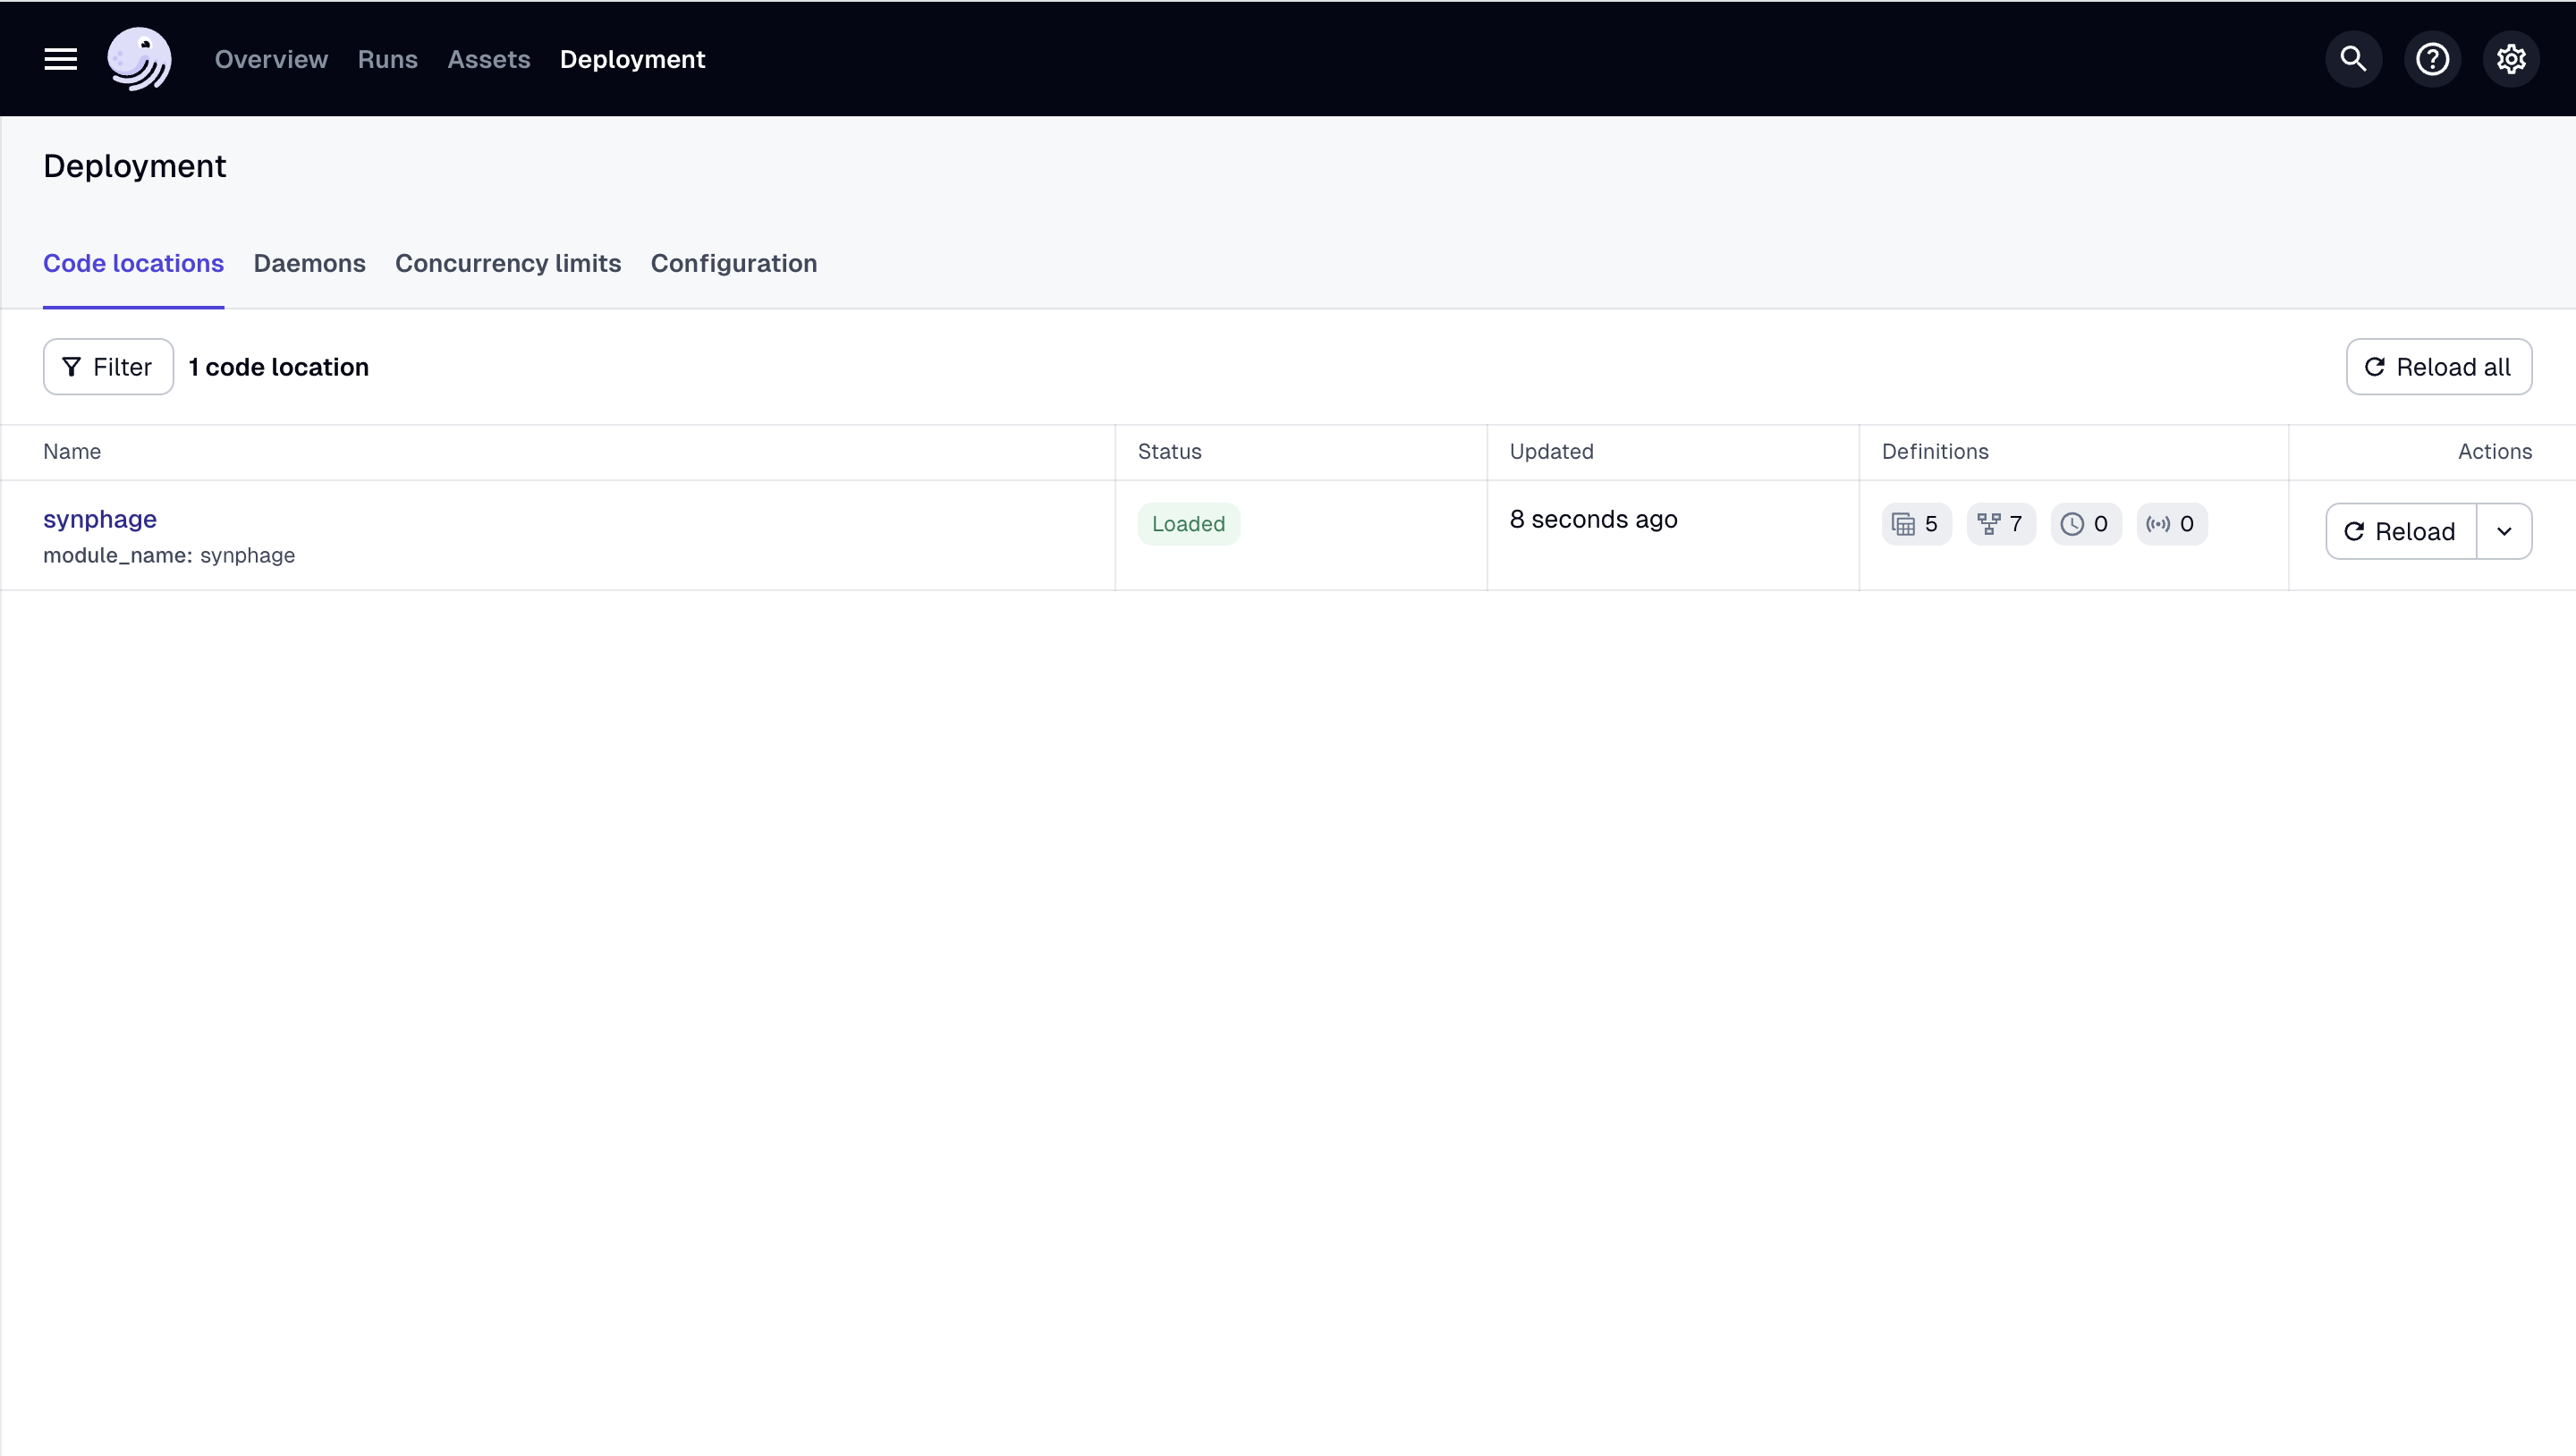Select the Concurrency limits tab
Image resolution: width=2576 pixels, height=1456 pixels.
tap(508, 262)
